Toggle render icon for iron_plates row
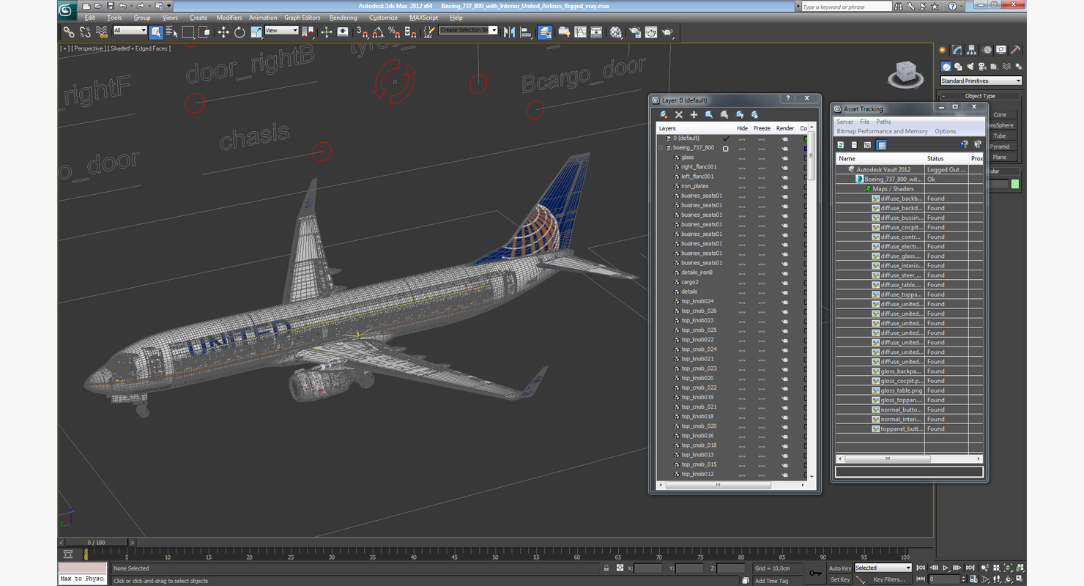The image size is (1084, 586). pyautogui.click(x=784, y=186)
